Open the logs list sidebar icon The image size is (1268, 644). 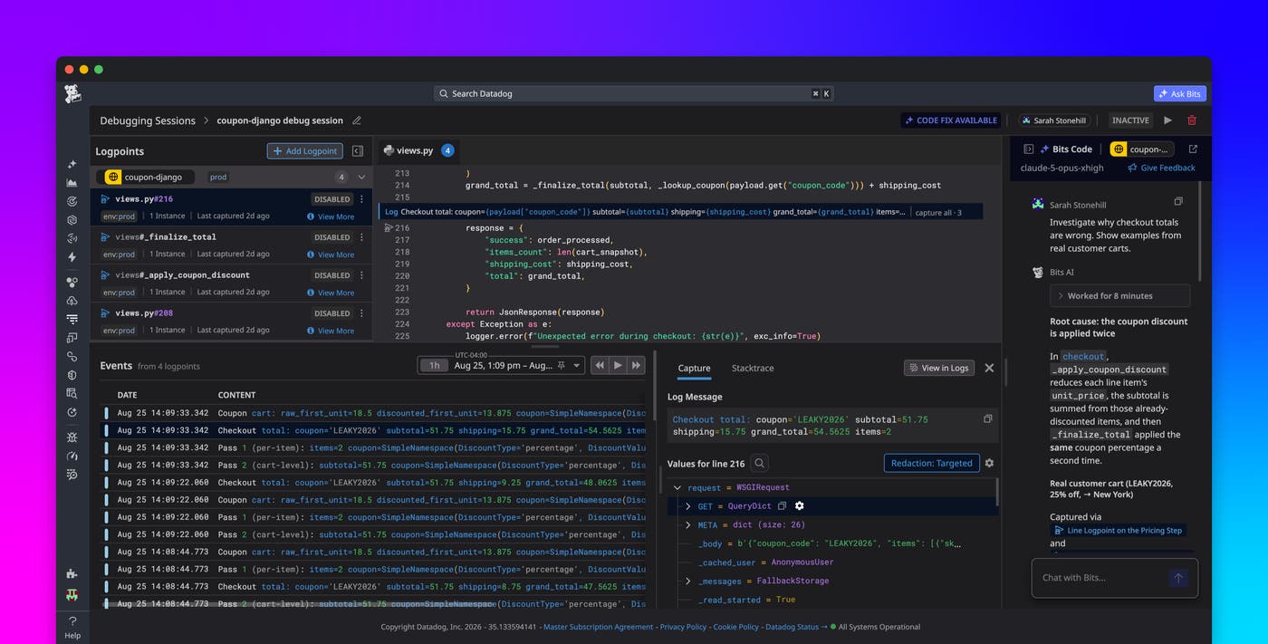tap(72, 319)
